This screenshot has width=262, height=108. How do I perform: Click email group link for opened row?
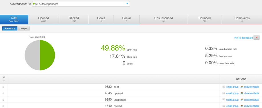pyautogui.click(x=232, y=93)
